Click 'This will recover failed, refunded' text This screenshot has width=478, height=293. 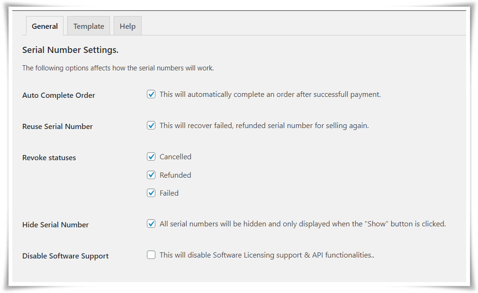point(264,126)
